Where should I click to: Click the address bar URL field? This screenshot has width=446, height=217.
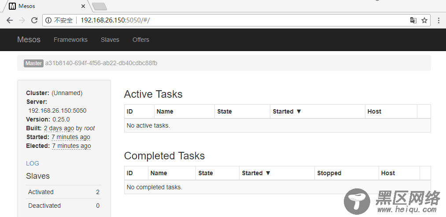pyautogui.click(x=237, y=20)
